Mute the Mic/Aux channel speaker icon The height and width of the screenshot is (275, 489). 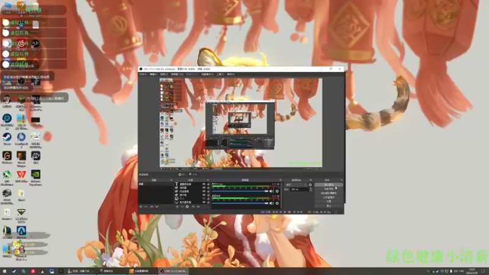tap(271, 191)
